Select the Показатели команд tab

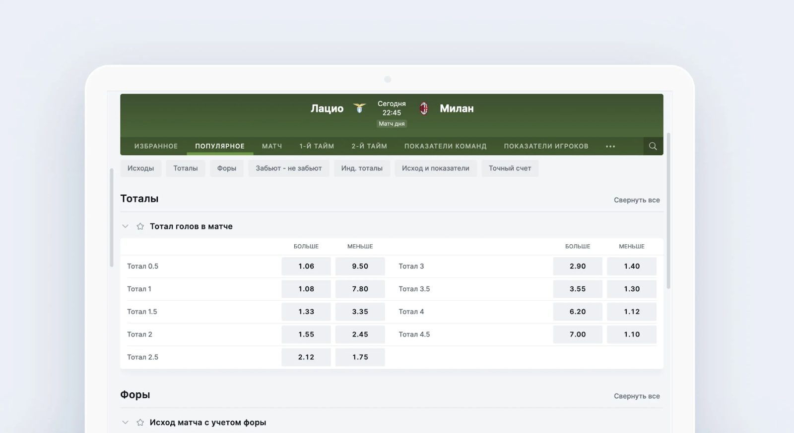pos(445,146)
